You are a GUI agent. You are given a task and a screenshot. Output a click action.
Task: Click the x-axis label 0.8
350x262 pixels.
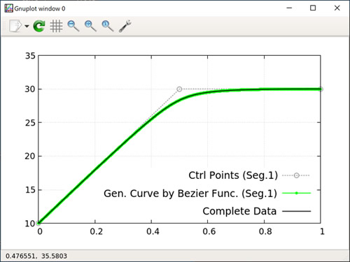tap(265, 231)
